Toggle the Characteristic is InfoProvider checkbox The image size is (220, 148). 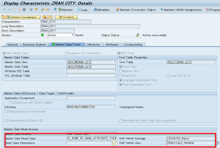6,112
